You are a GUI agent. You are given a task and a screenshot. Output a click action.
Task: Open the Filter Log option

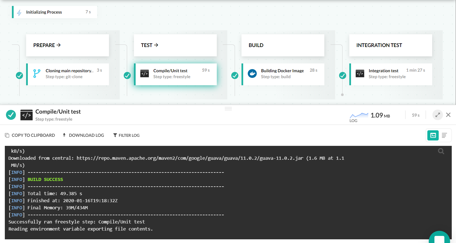126,135
